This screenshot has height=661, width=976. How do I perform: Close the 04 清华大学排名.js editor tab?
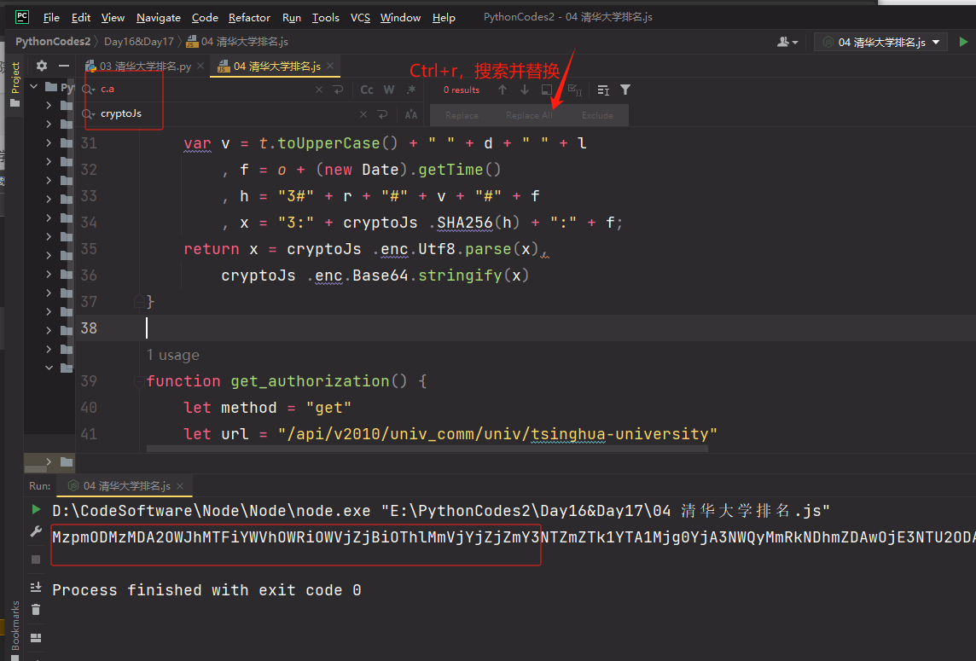[330, 66]
